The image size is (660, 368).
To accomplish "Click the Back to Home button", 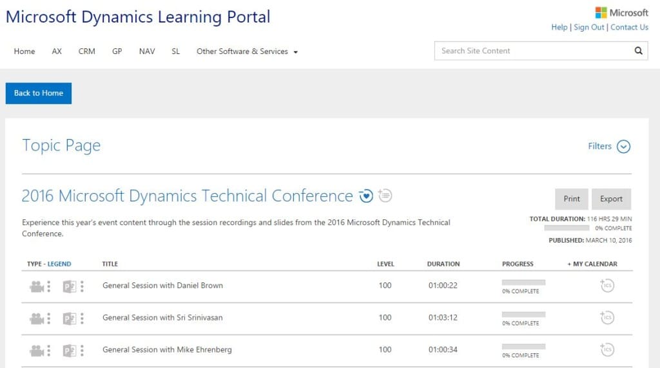I will pos(38,93).
